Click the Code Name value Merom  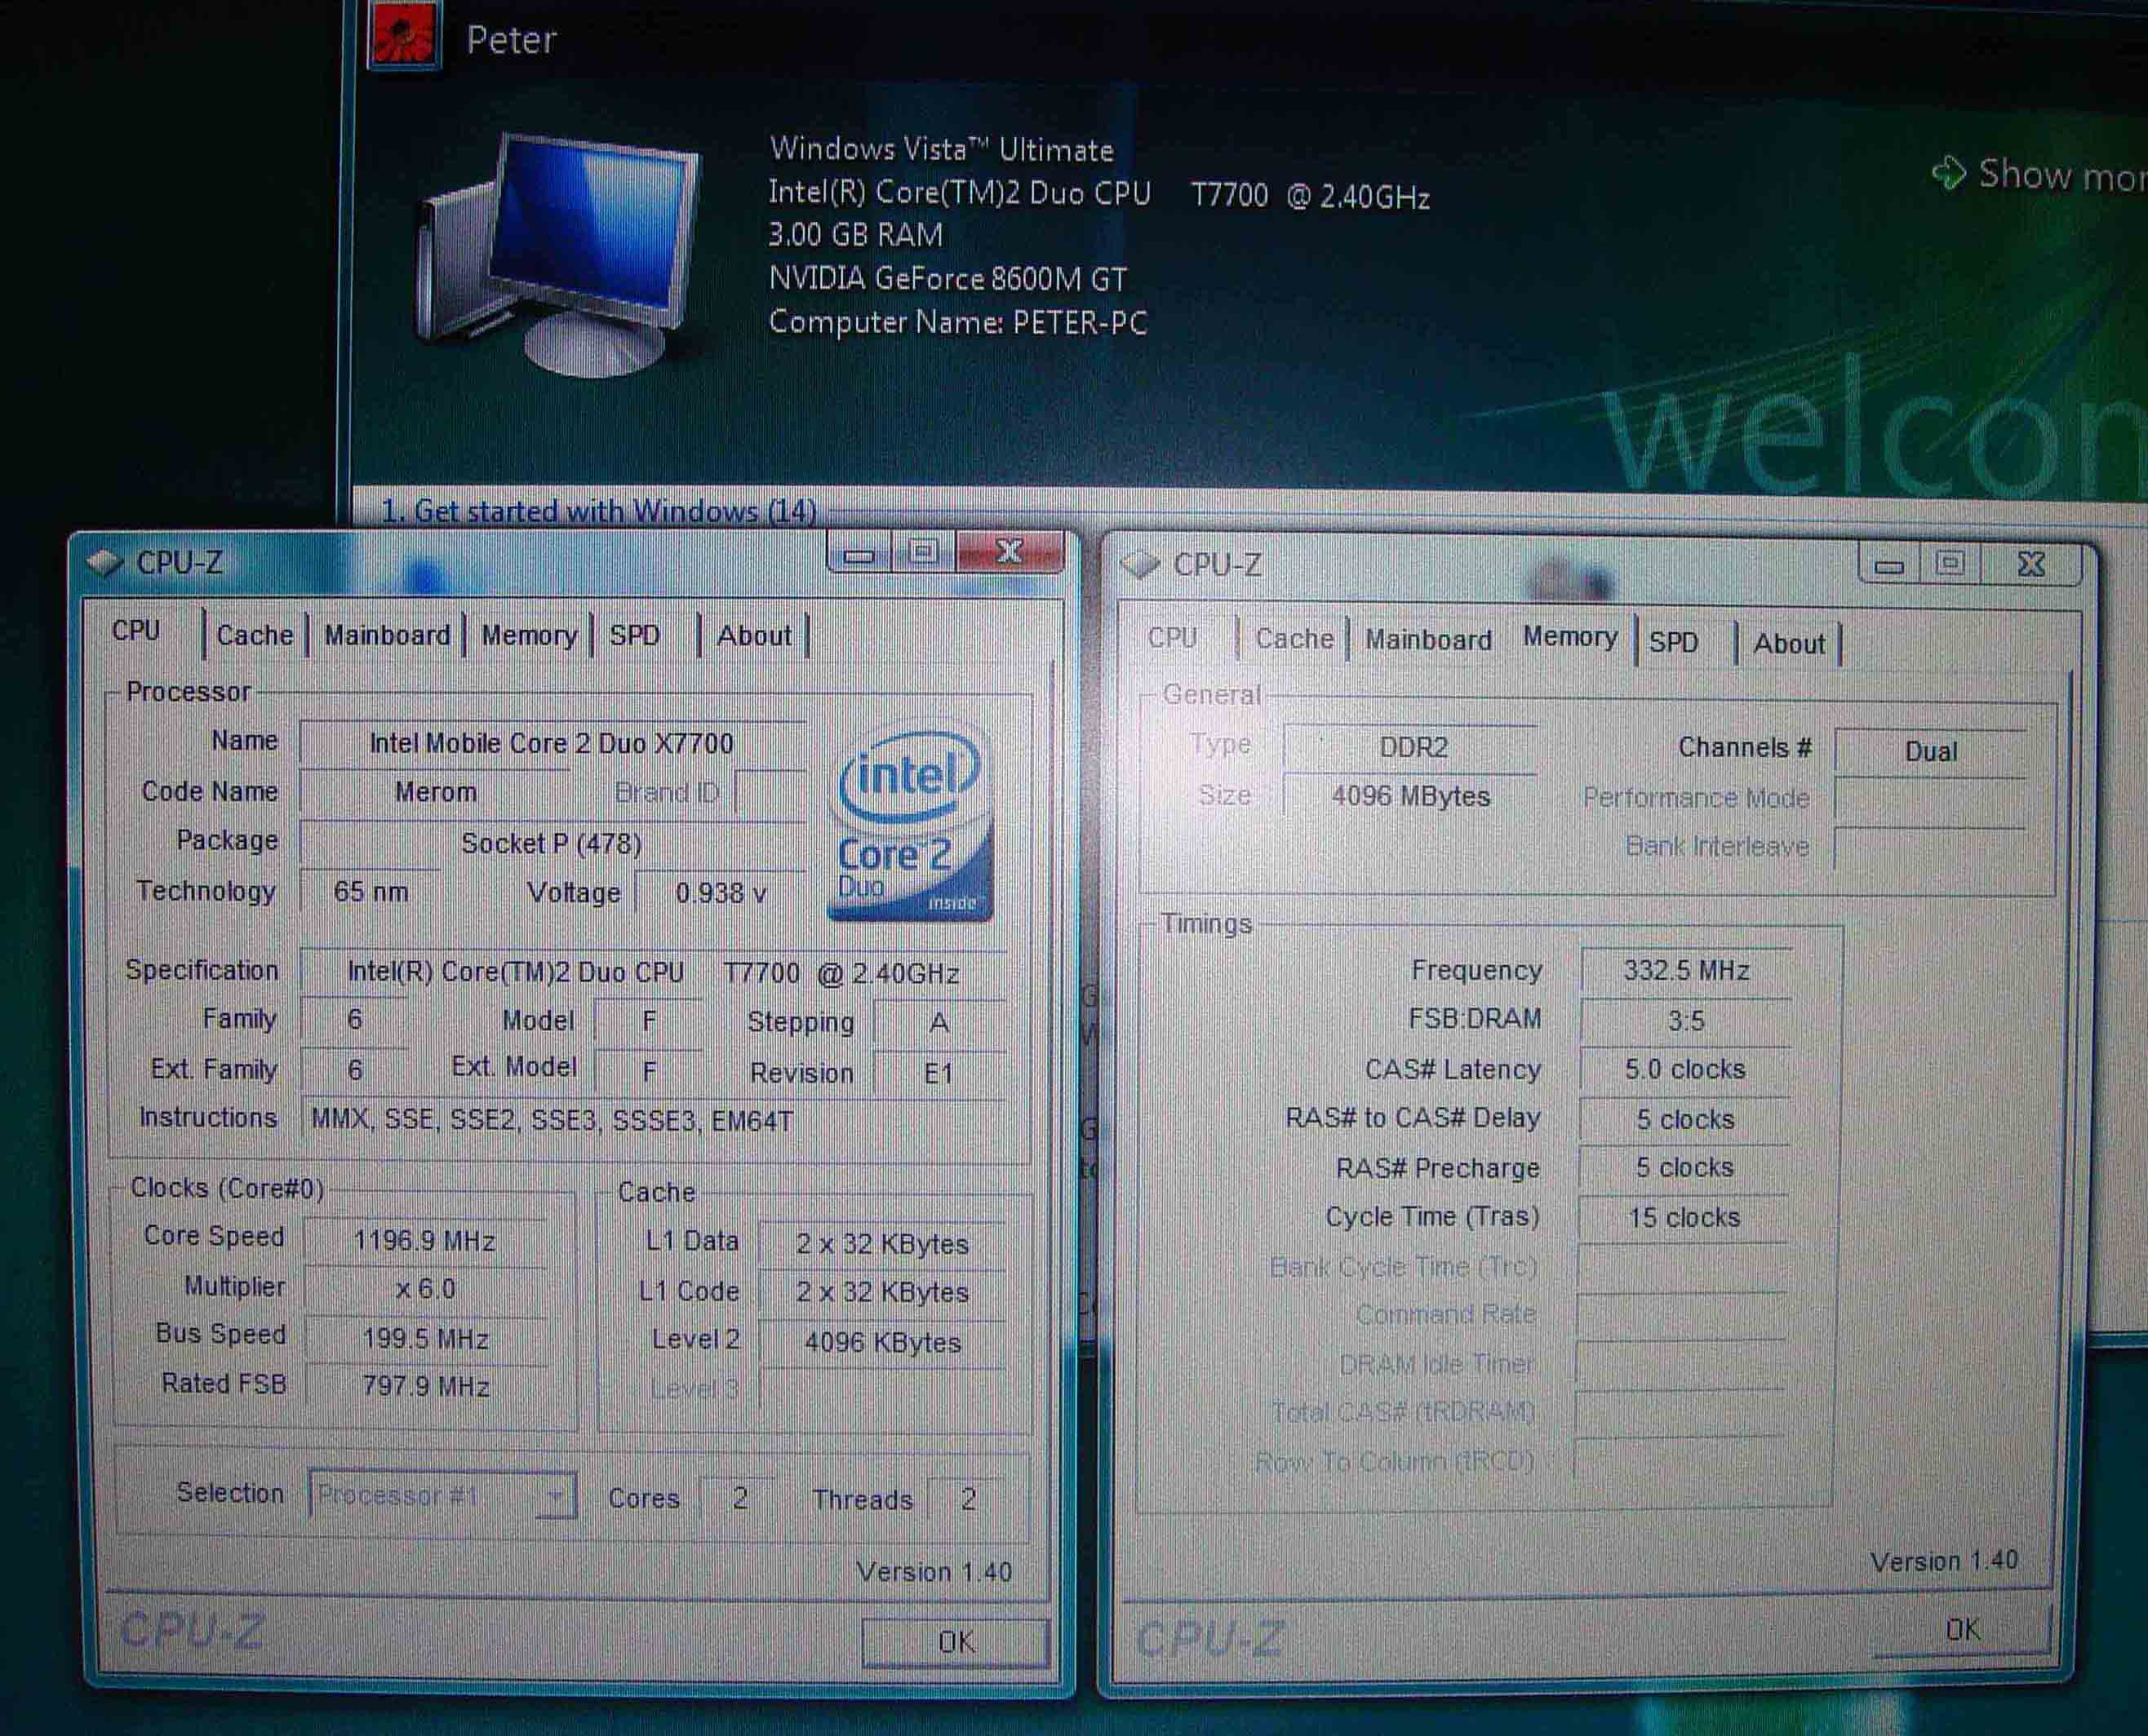pyautogui.click(x=435, y=792)
